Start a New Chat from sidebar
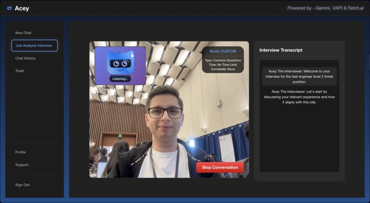The width and height of the screenshot is (370, 203). tap(23, 33)
